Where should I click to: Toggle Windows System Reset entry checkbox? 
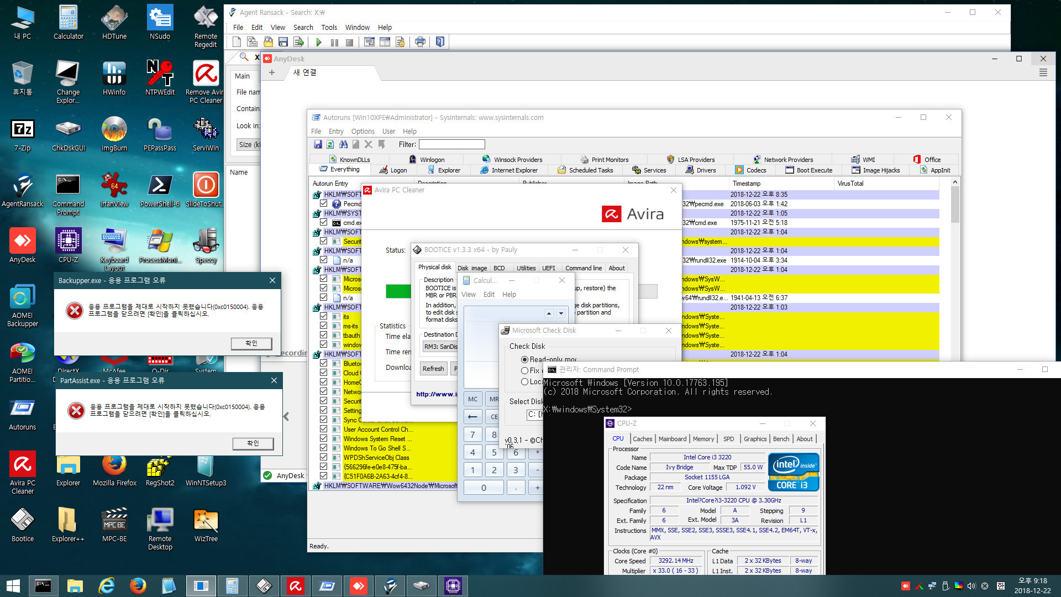point(324,438)
